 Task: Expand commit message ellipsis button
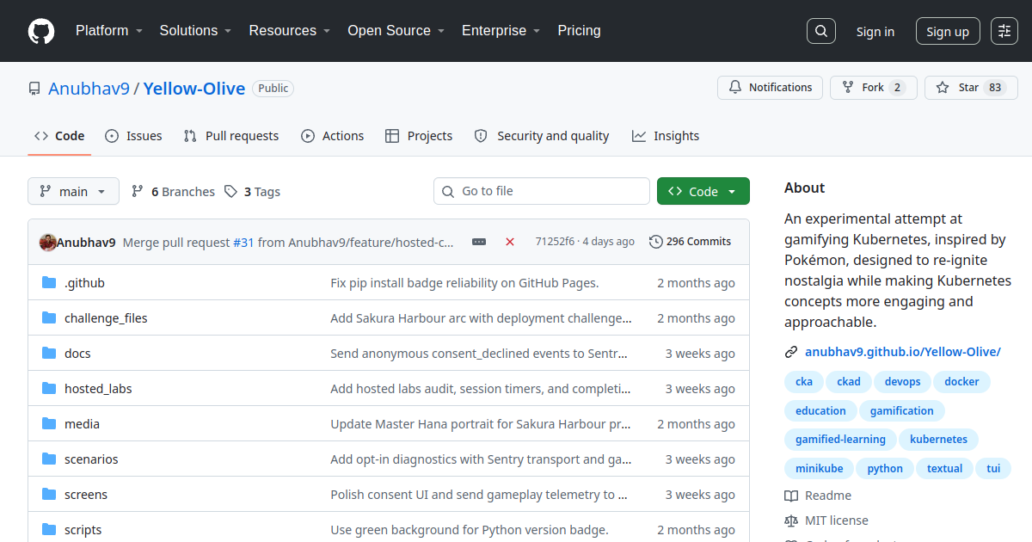pos(479,242)
